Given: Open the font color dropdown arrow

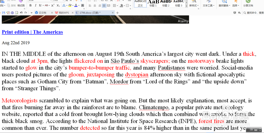Looking at the screenshot, I should click(x=79, y=6).
